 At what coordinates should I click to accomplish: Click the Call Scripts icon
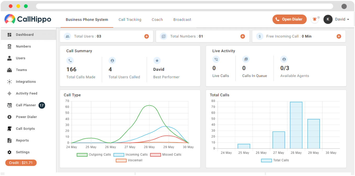point(9,129)
